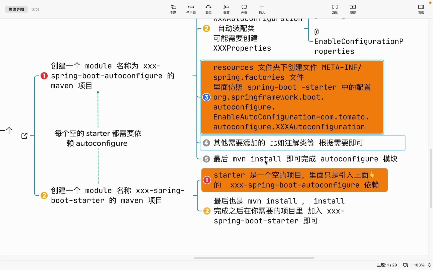Toggle the 面板 side panel
The height and width of the screenshot is (270, 433).
pyautogui.click(x=421, y=9)
